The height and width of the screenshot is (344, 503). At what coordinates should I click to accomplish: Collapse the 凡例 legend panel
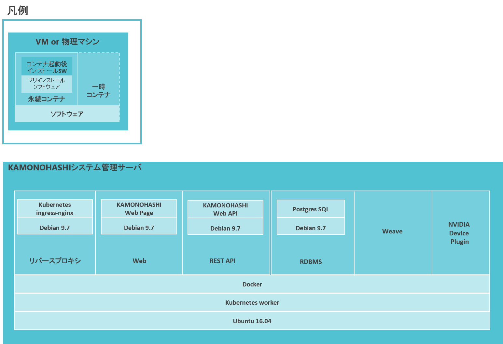[17, 10]
